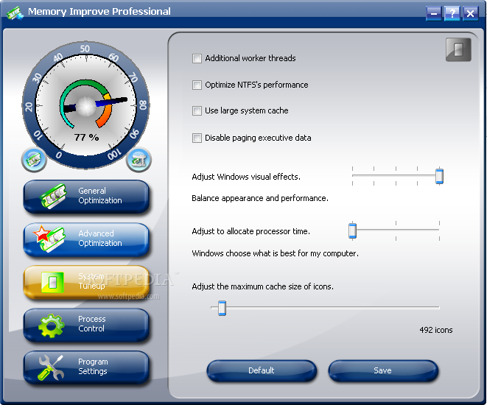Click the 'Adjust to allocate processor time.' label

(x=251, y=231)
